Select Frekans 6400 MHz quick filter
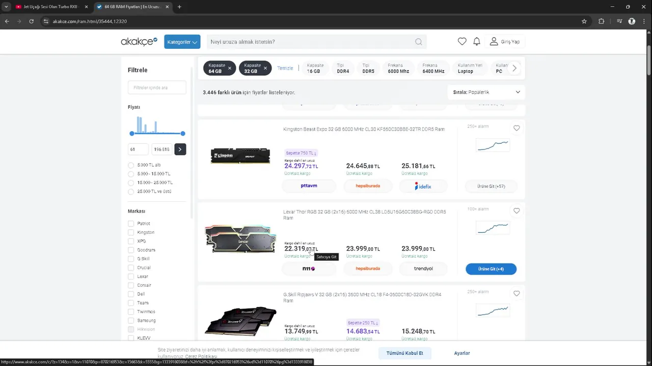652x366 pixels. [433, 68]
